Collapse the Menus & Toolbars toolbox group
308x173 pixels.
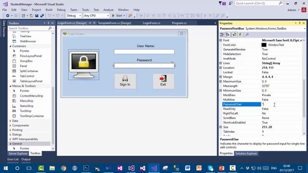click(x=11, y=86)
